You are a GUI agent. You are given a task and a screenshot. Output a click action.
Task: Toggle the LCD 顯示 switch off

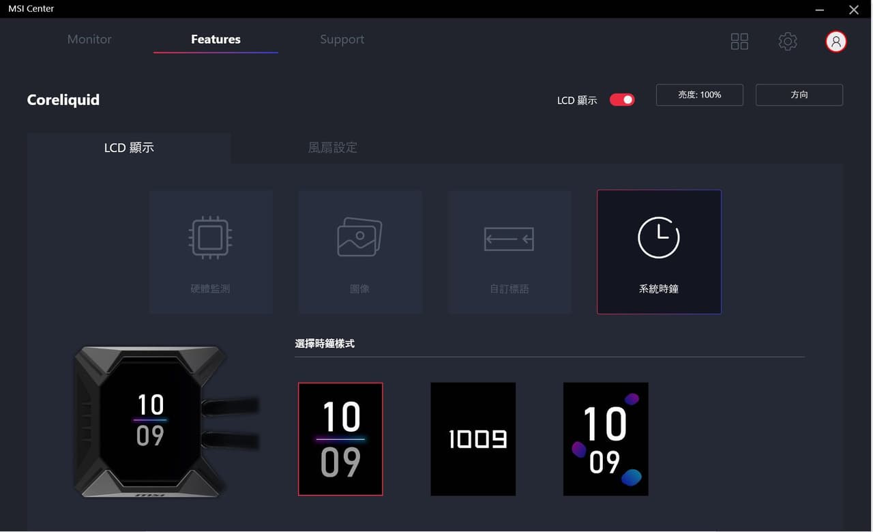coord(622,100)
